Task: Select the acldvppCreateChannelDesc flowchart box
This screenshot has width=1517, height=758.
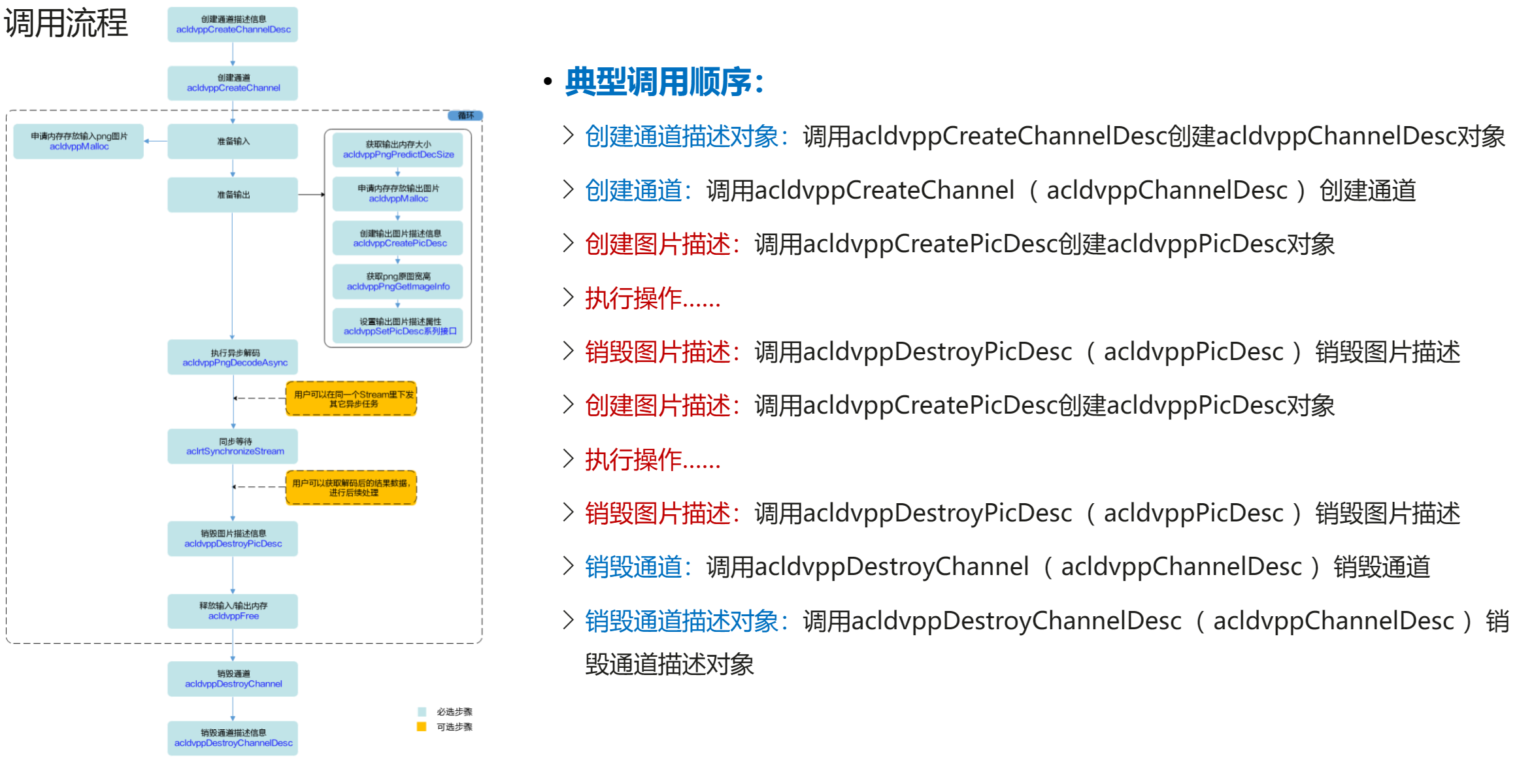Action: pyautogui.click(x=233, y=24)
